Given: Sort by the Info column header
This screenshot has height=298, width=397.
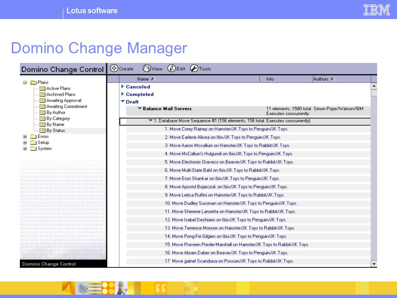Looking at the screenshot, I should pos(286,79).
